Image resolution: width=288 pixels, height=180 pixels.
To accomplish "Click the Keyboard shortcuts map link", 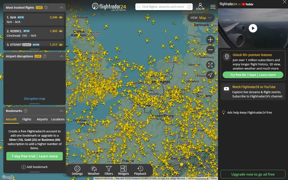I will [104, 178].
